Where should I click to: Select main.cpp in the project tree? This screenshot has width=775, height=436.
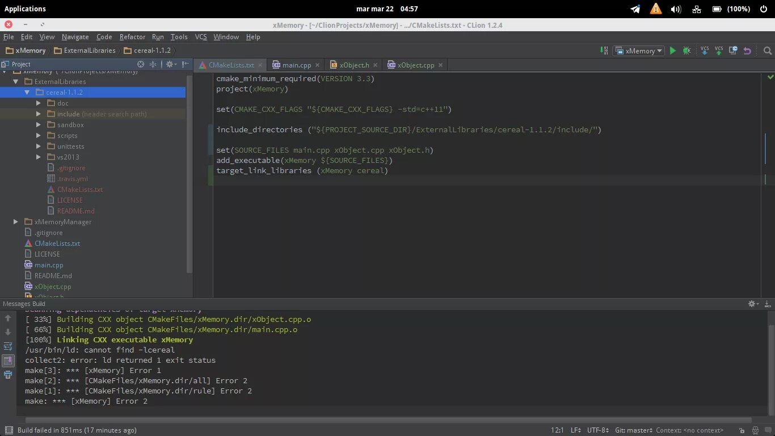click(x=49, y=265)
